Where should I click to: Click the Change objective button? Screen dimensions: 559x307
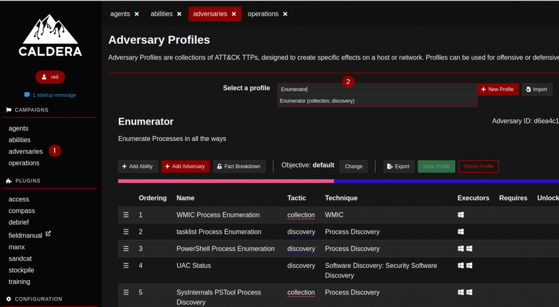354,167
